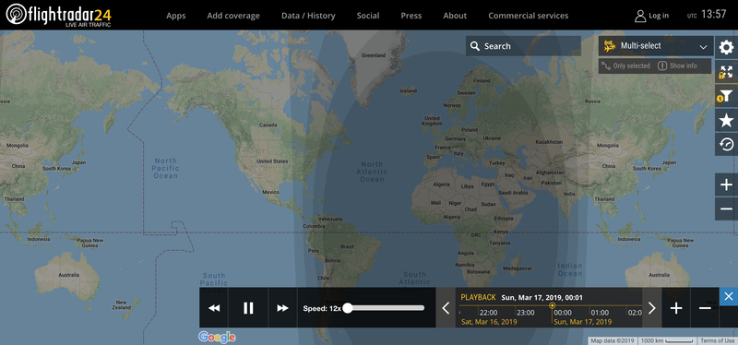738x345 pixels.
Task: Open the settings gear panel
Action: [726, 48]
